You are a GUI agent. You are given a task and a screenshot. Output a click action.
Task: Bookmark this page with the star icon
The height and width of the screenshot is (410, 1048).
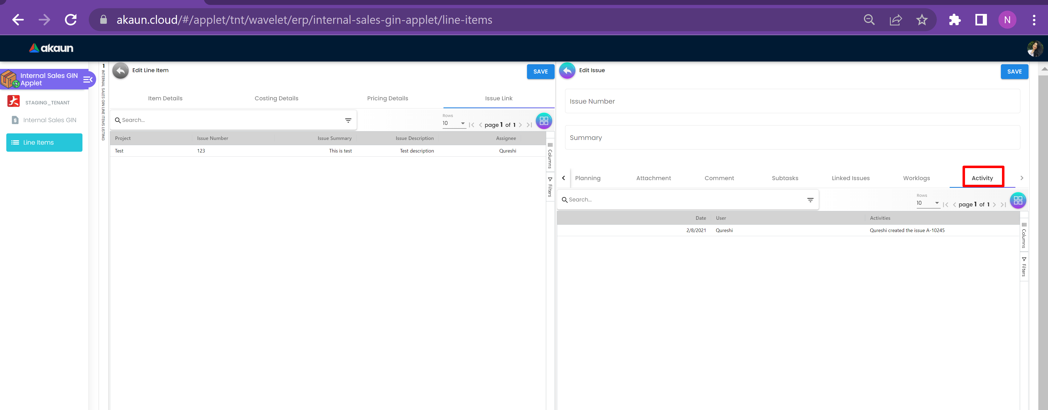click(921, 20)
